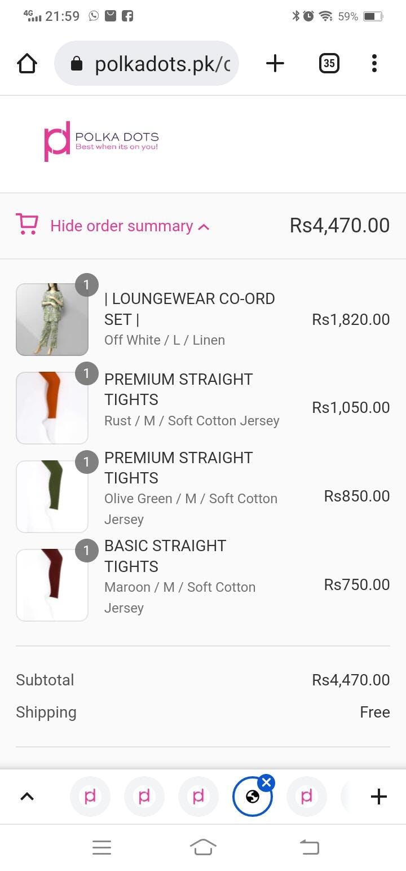Tap the shopping cart icon
This screenshot has width=406, height=871.
(27, 226)
